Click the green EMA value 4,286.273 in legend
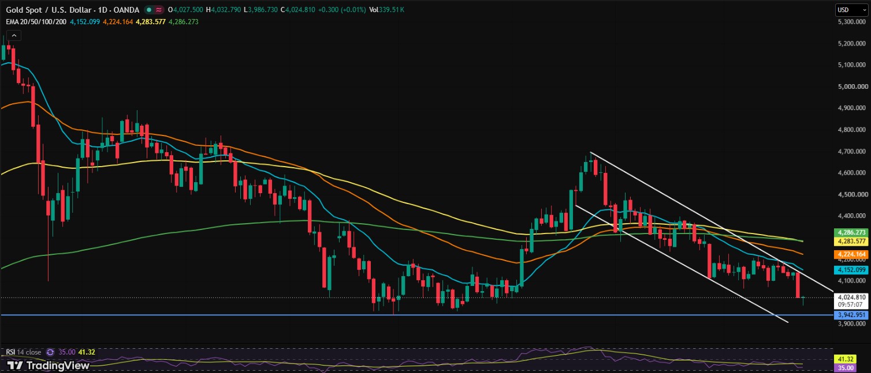This screenshot has height=373, width=871. 184,21
